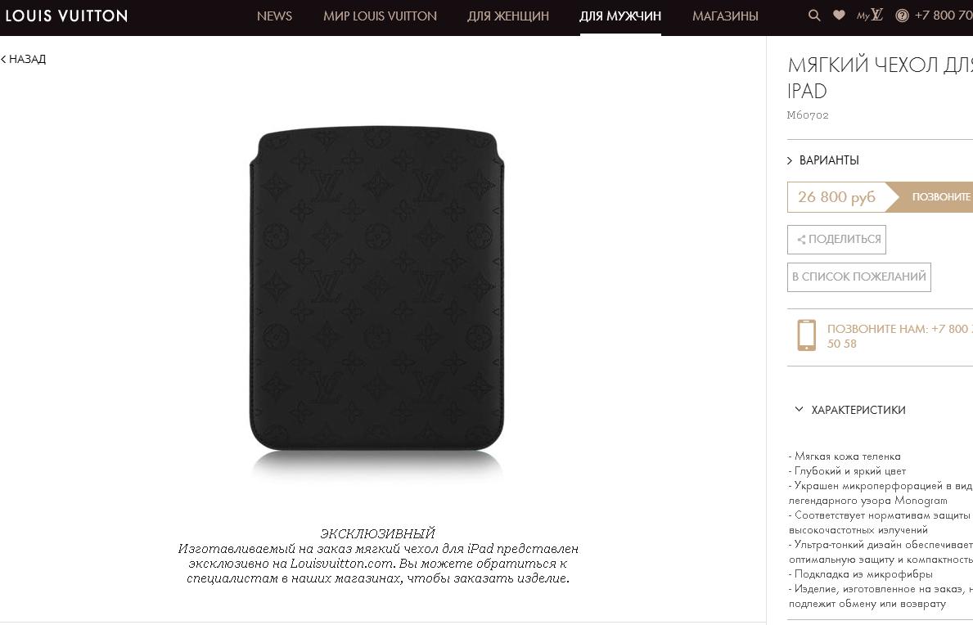Open МИР LOUIS VUITTON menu
The width and height of the screenshot is (973, 625).
pos(380,16)
